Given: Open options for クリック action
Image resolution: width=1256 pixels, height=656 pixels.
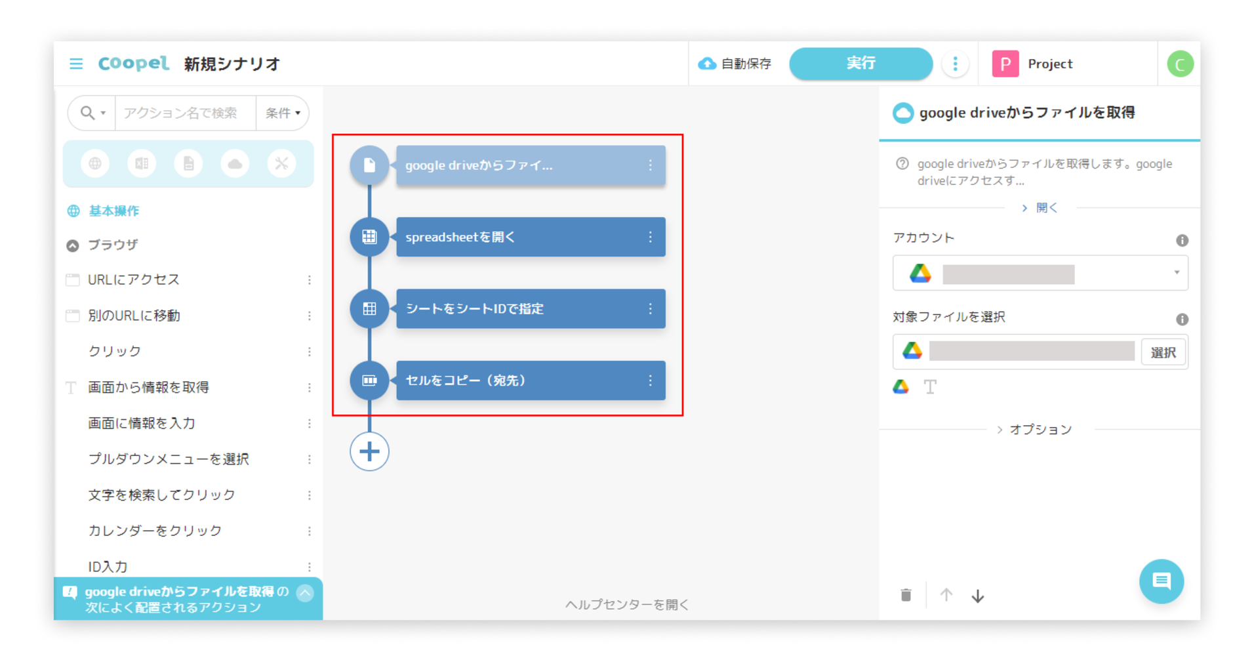Looking at the screenshot, I should 310,352.
